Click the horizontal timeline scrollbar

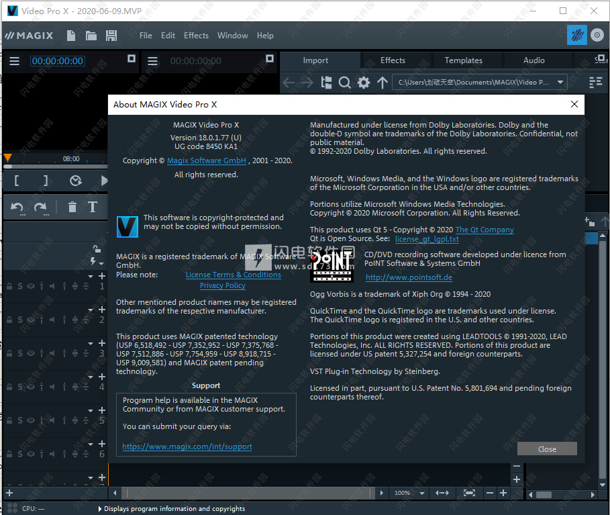pos(248,493)
